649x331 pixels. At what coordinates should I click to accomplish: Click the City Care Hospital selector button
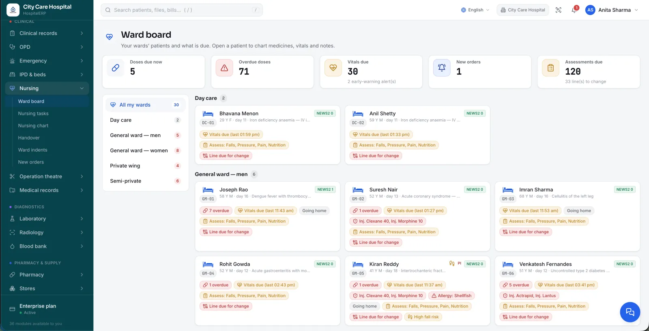tap(522, 10)
